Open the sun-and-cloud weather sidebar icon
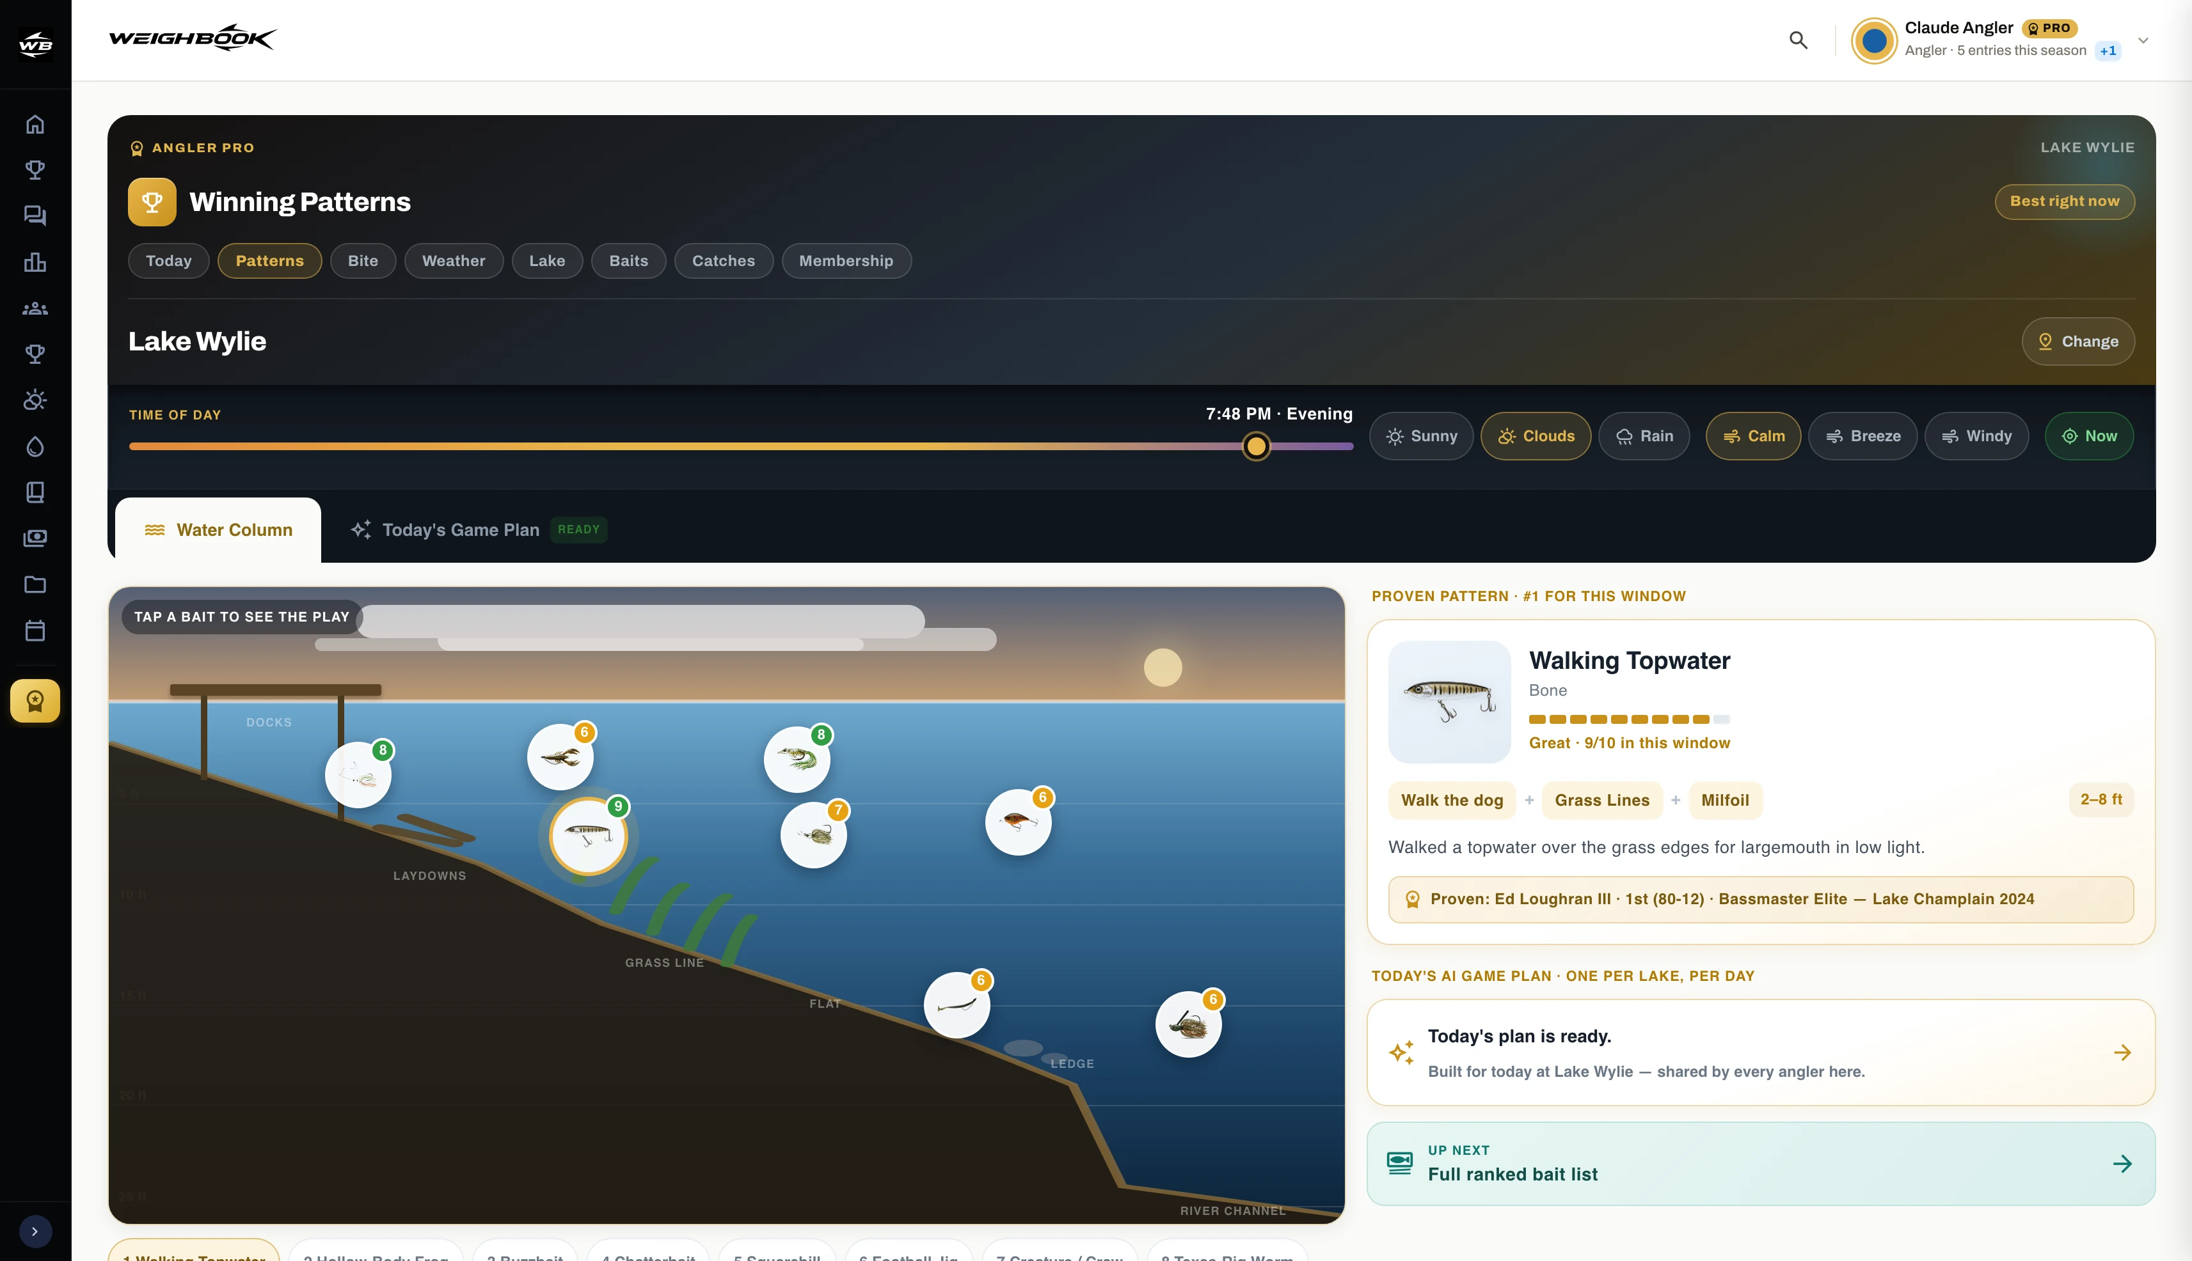 coord(35,400)
